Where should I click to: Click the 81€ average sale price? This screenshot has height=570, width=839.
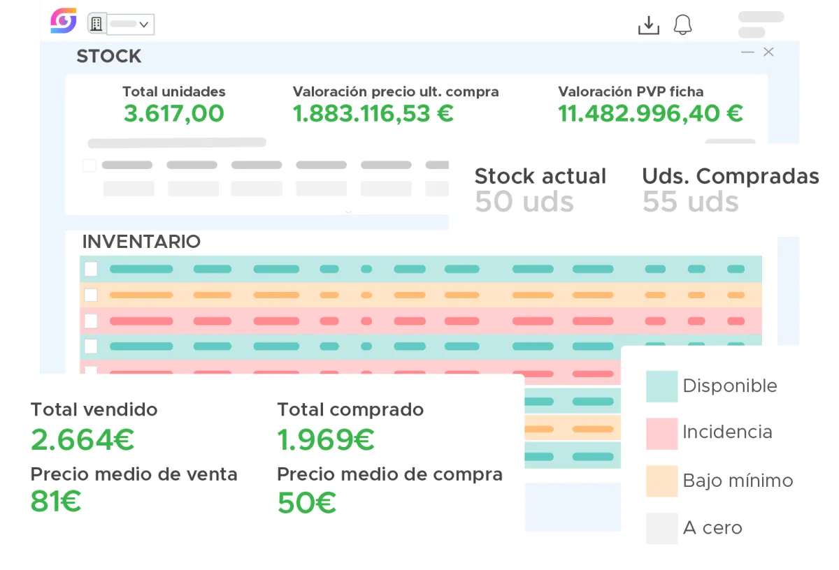pyautogui.click(x=56, y=502)
